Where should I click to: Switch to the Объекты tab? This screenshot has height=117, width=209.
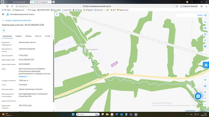coord(28,36)
